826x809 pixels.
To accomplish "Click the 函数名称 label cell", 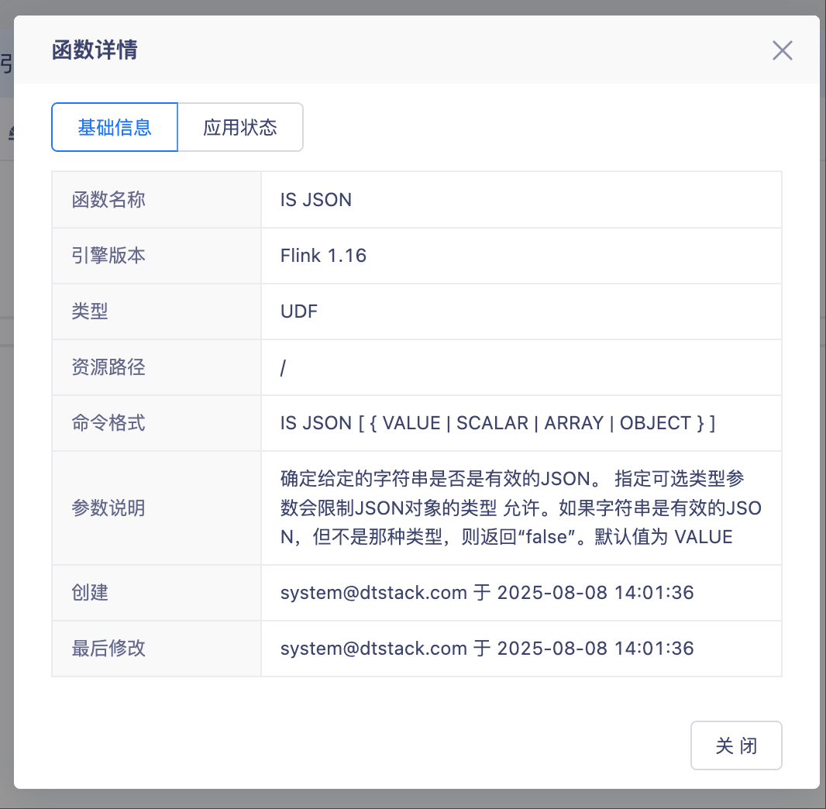I will 108,200.
